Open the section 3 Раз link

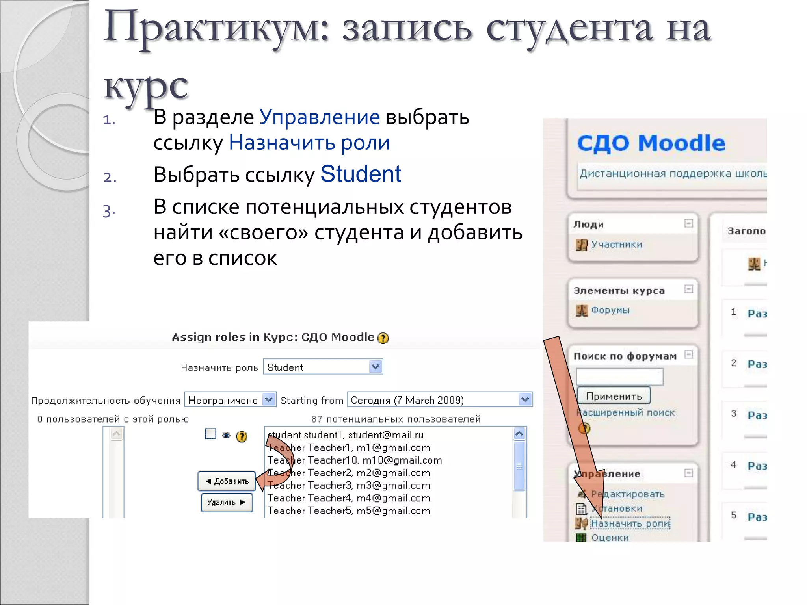click(757, 415)
